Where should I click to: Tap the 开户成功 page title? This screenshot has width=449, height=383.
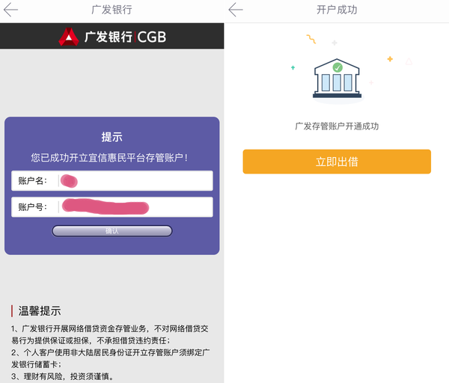point(337,10)
